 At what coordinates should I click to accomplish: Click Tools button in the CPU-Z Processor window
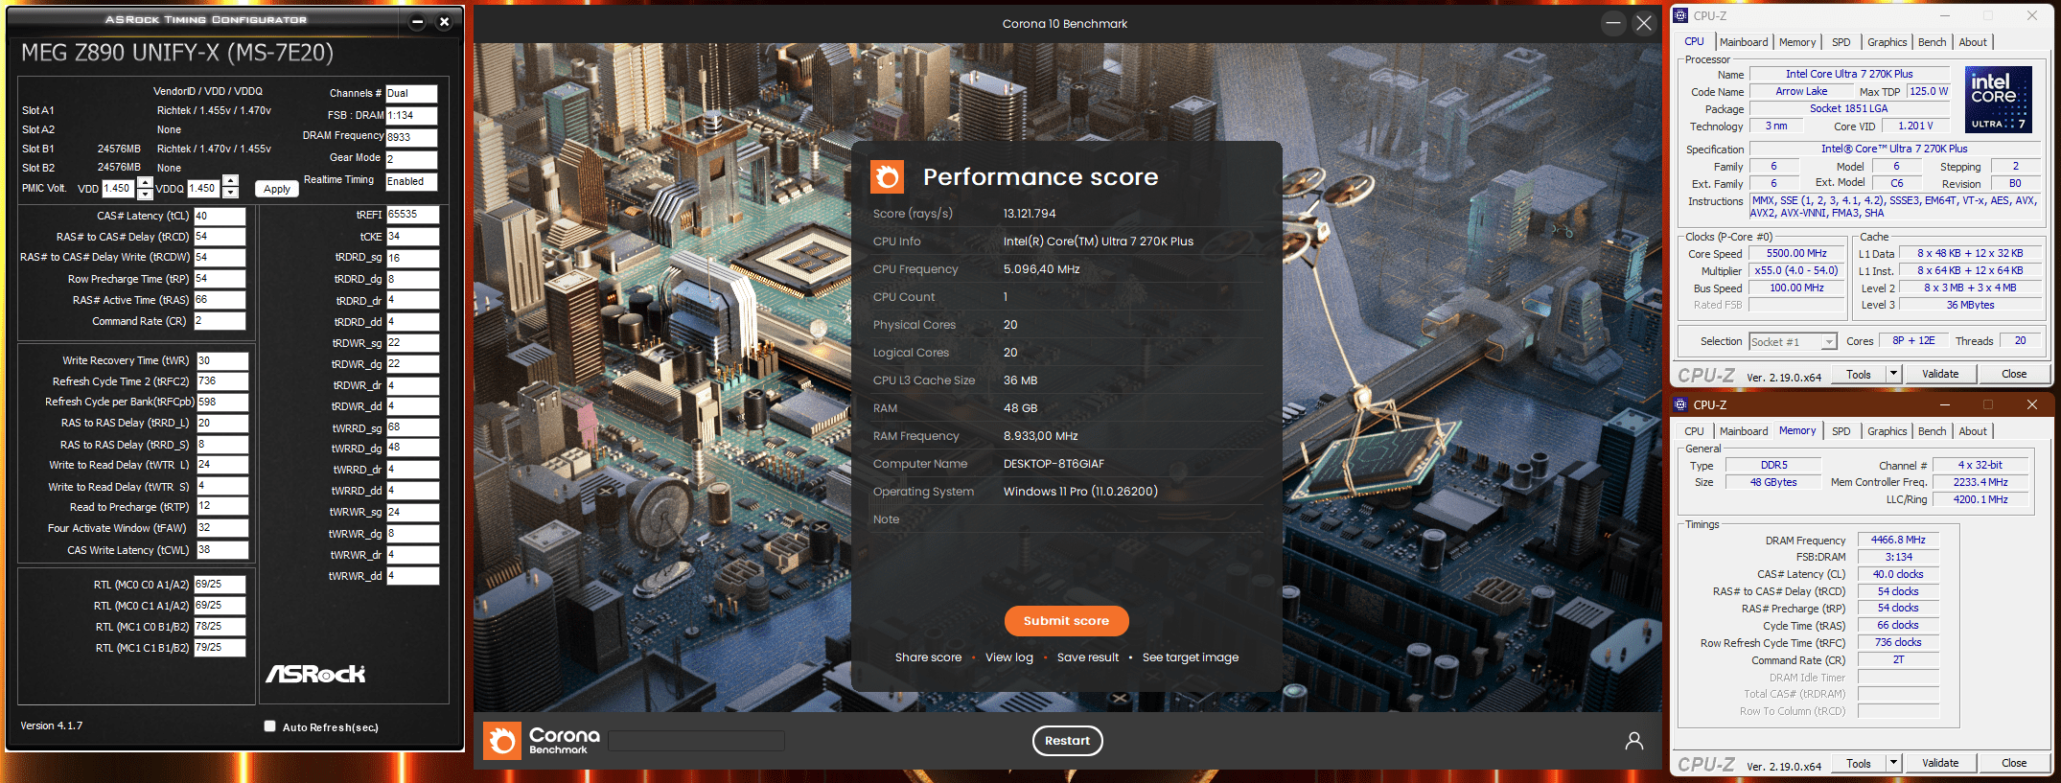coord(1859,374)
